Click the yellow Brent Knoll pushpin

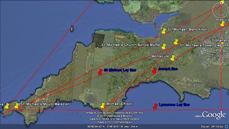(x=164, y=31)
